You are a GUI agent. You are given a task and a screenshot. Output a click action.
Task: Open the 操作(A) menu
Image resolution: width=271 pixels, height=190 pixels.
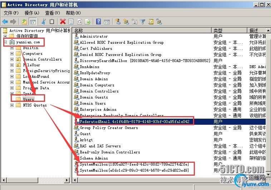tap(32, 13)
